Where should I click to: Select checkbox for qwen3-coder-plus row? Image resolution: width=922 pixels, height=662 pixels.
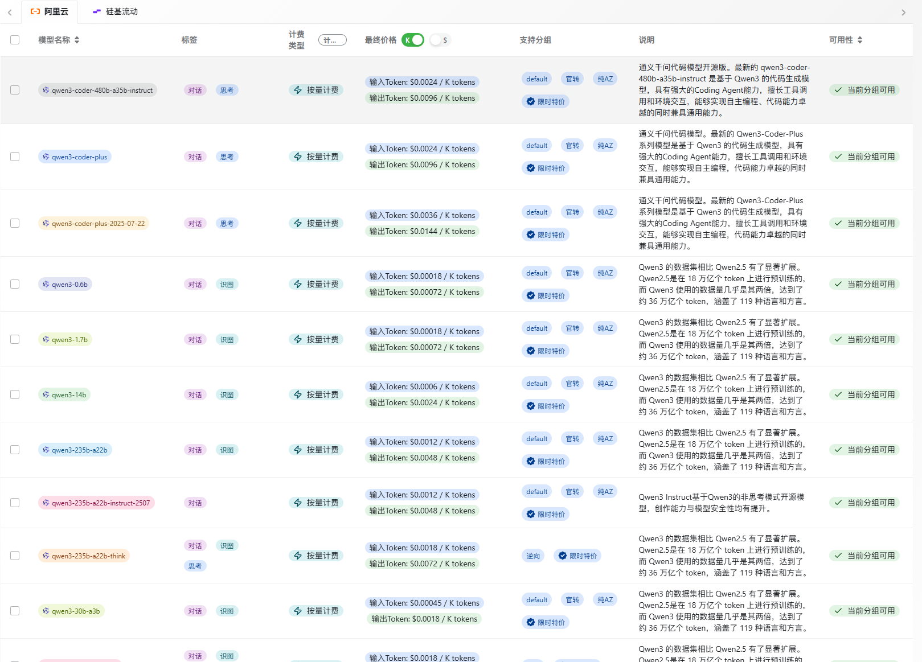(15, 157)
